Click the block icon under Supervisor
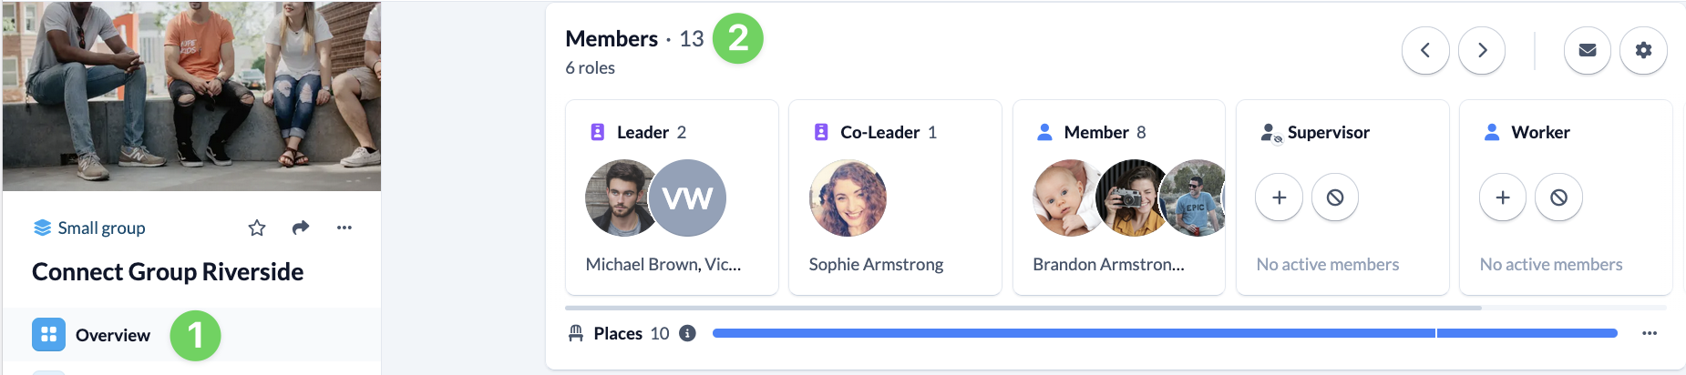 1335,198
